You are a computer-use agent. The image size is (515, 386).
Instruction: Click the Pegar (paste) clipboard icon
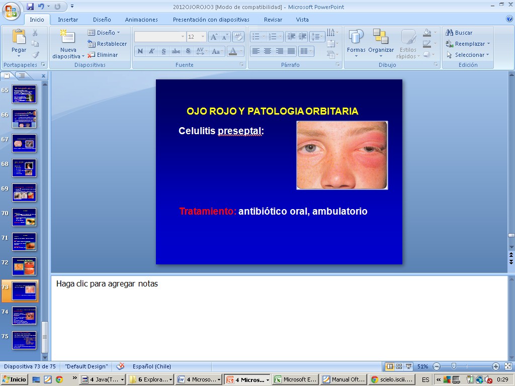pyautogui.click(x=19, y=37)
